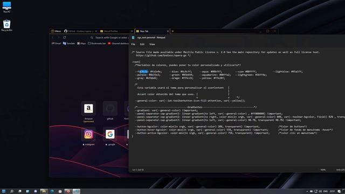The image size is (345, 194).
Task: Add a new browser tab with plus button
Action: click(x=172, y=31)
